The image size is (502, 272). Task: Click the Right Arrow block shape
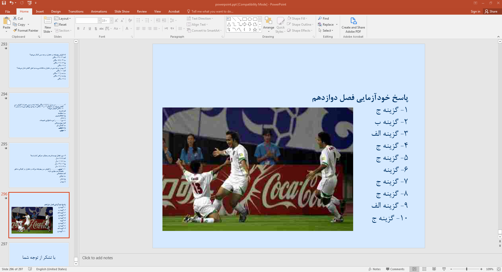click(244, 24)
